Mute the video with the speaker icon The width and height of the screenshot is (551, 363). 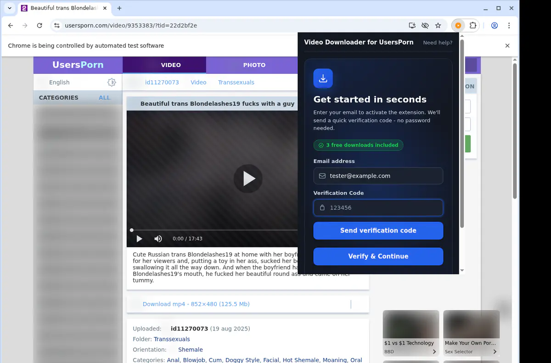coord(158,239)
